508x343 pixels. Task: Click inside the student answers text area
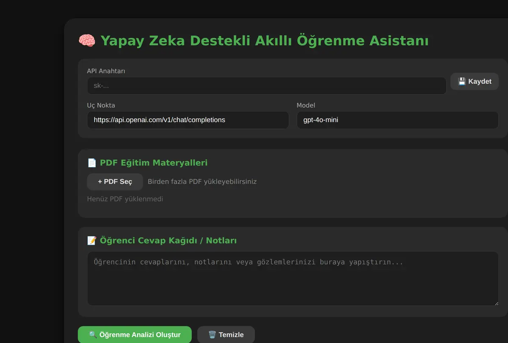tap(293, 278)
